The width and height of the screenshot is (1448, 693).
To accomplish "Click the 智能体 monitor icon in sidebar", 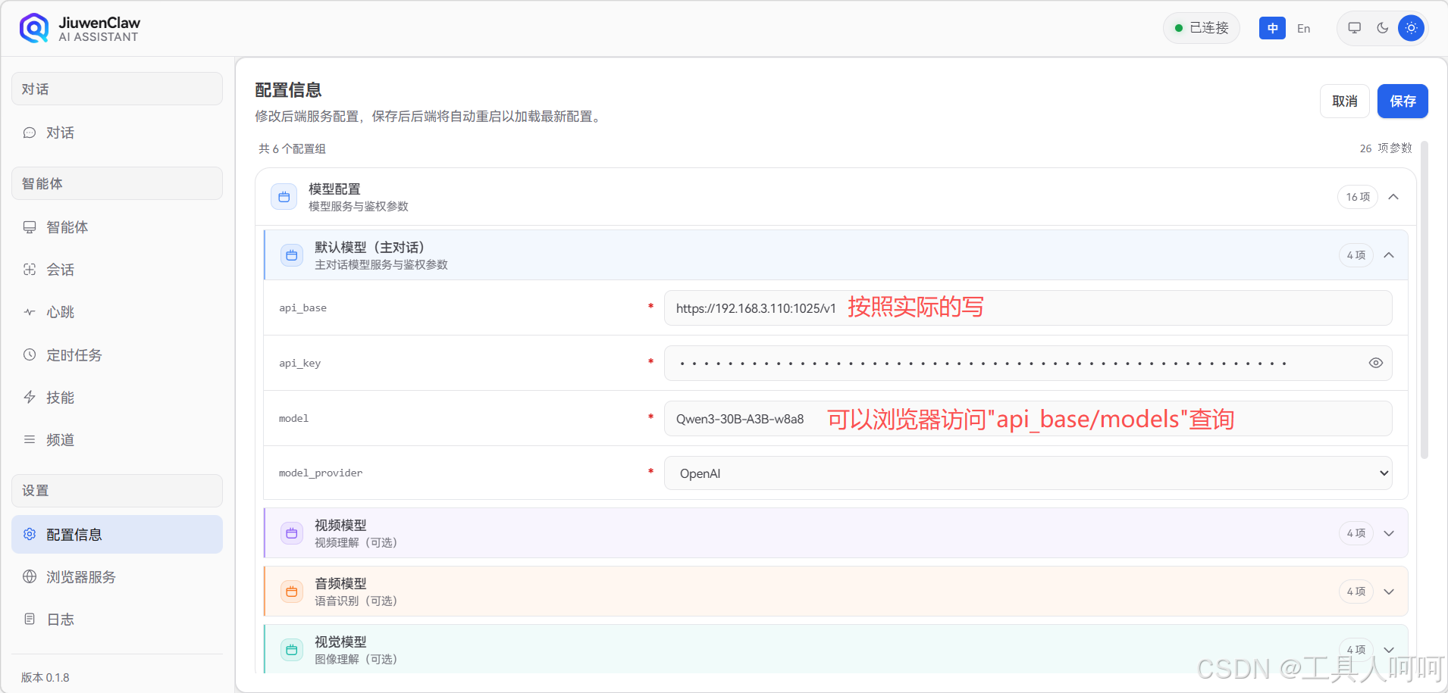I will point(30,227).
